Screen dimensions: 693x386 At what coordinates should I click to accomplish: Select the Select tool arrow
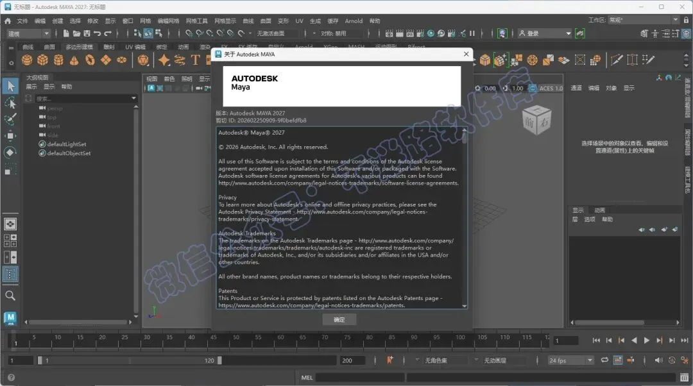11,86
